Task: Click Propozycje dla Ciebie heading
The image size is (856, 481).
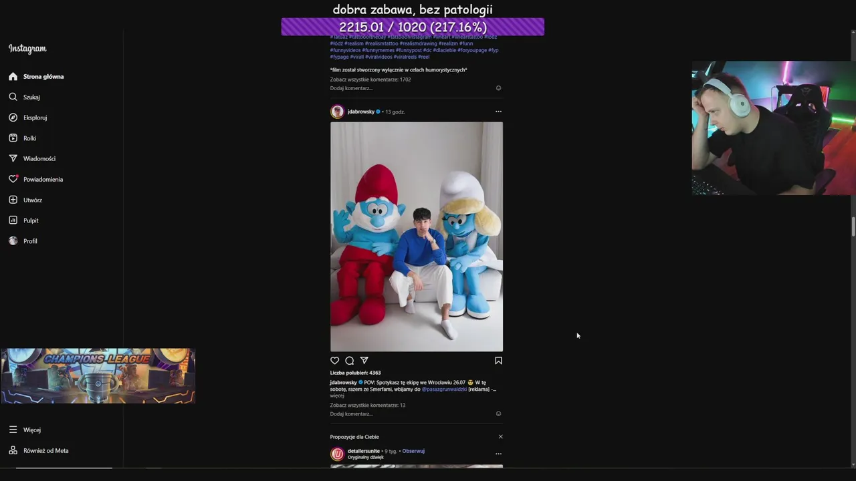Action: point(354,437)
